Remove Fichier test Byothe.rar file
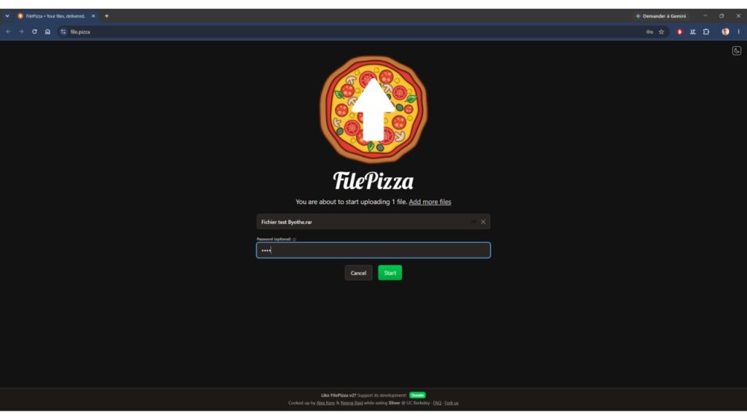This screenshot has height=420, width=747. [x=483, y=222]
